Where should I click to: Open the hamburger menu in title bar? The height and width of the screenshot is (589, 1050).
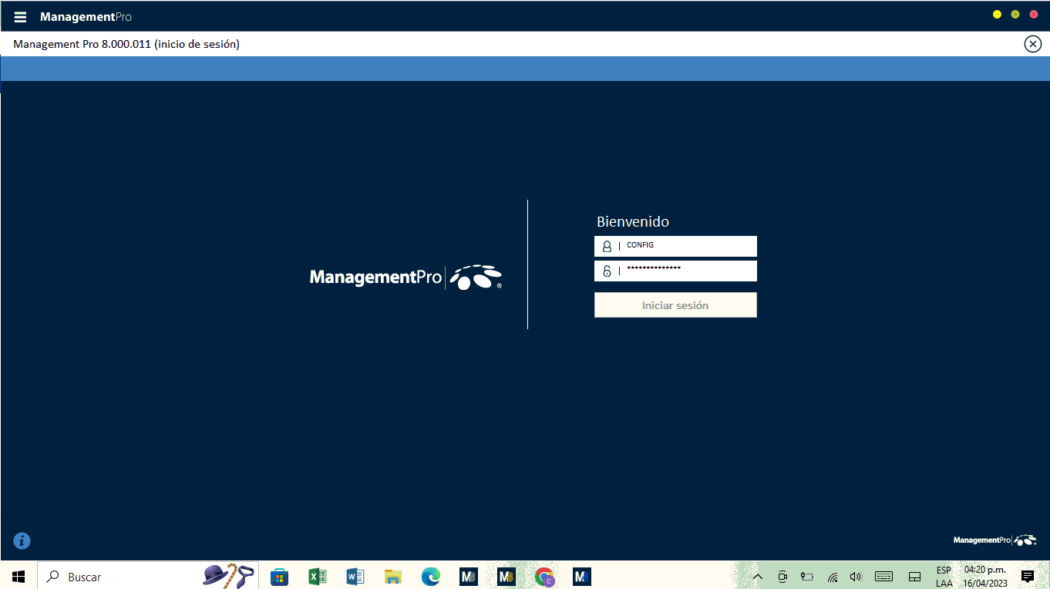click(x=20, y=17)
